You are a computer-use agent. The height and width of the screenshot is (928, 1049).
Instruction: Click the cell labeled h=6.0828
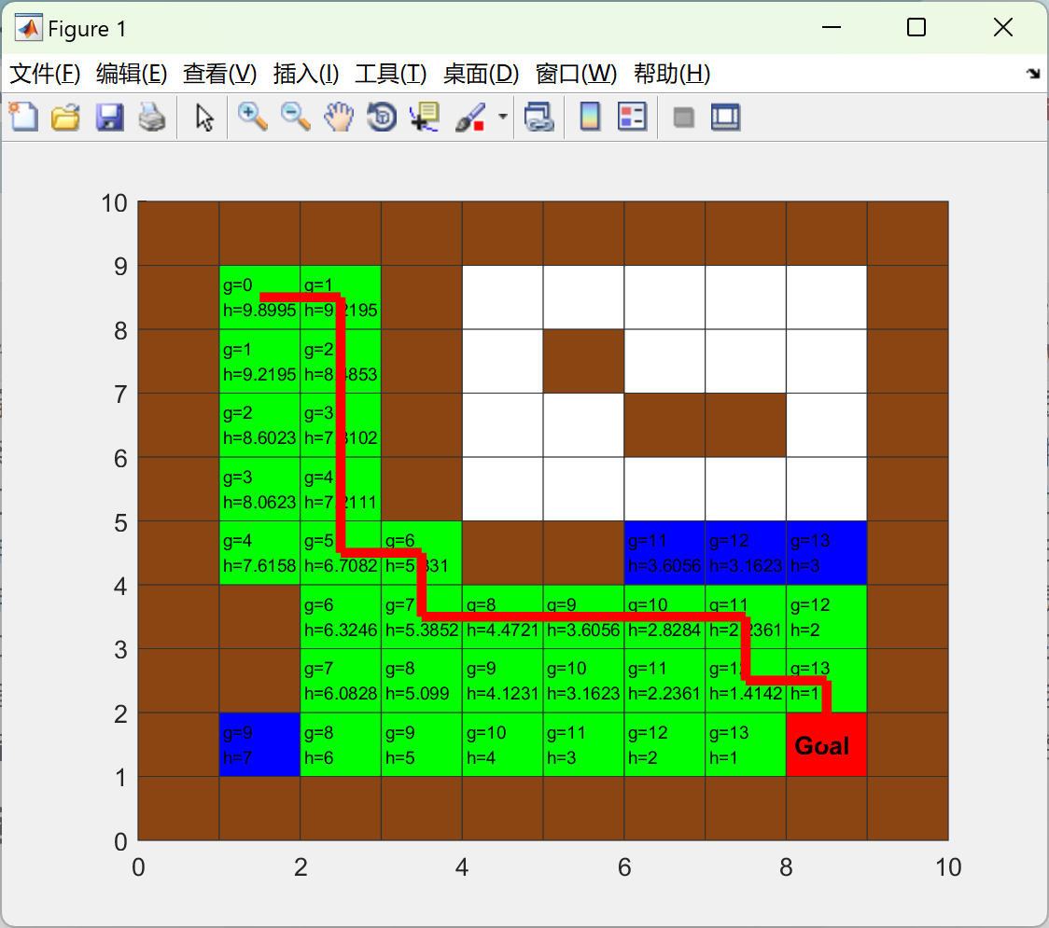[x=341, y=681]
